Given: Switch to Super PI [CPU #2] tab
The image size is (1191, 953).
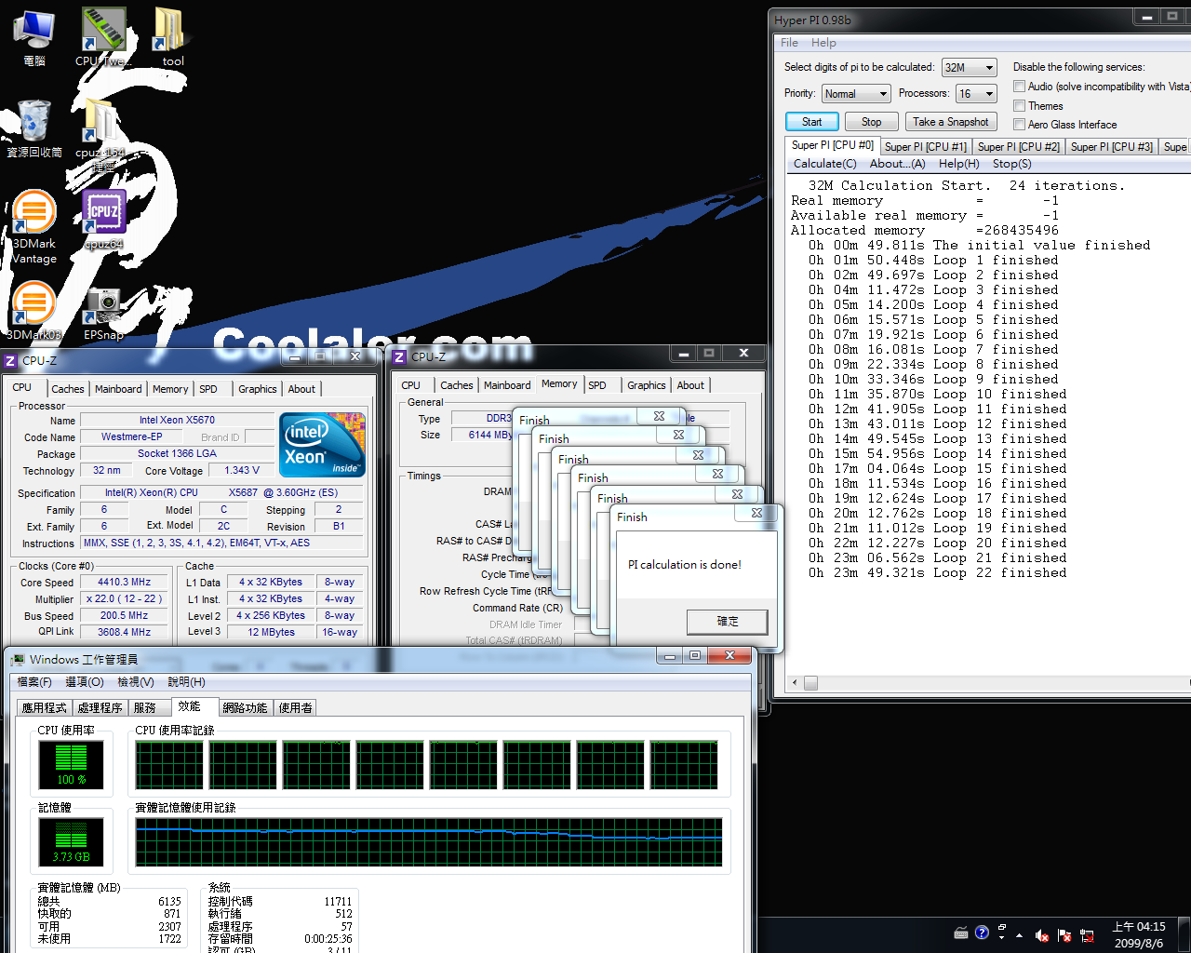Looking at the screenshot, I should click(1018, 147).
